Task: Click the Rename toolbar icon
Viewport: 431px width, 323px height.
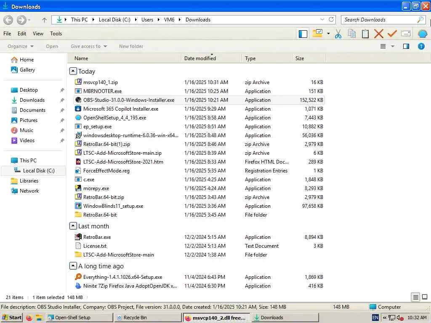Action: coord(406,34)
